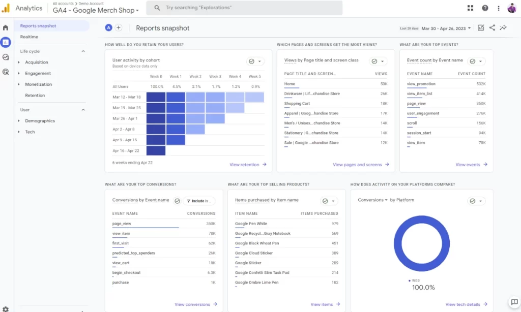
Task: Click the Mar 12 - Mar 18 Week 0 cohort cell
Action: pyautogui.click(x=156, y=97)
